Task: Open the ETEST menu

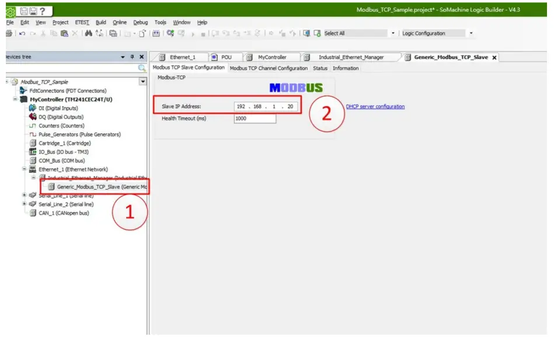Action: coord(82,22)
